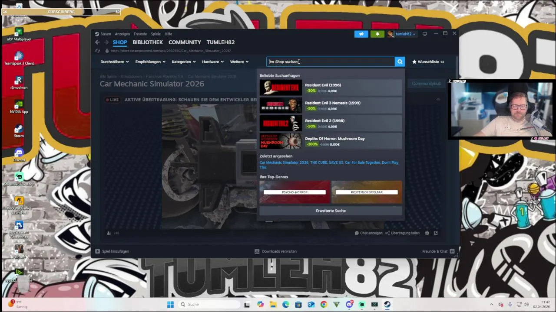This screenshot has height=312, width=556.
Task: Open the Anzeigen menu
Action: tap(122, 34)
